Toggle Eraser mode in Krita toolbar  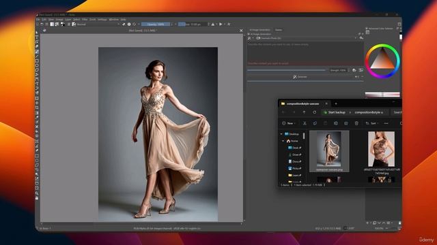[124, 24]
